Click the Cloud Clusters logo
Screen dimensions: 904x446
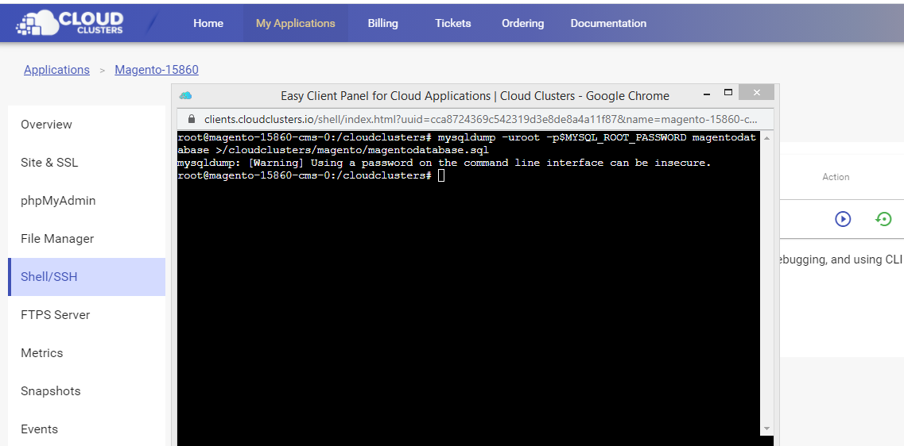point(70,23)
